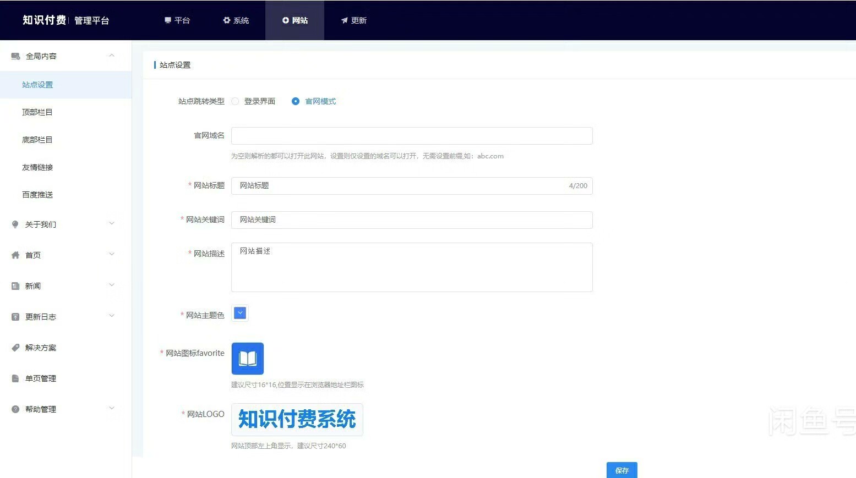Screen dimensions: 856x478
Task: Click the 首页 home icon in sidebar
Action: coord(15,255)
